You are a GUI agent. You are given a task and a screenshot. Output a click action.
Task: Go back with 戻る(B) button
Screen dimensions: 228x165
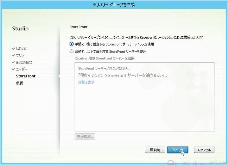tap(155, 150)
